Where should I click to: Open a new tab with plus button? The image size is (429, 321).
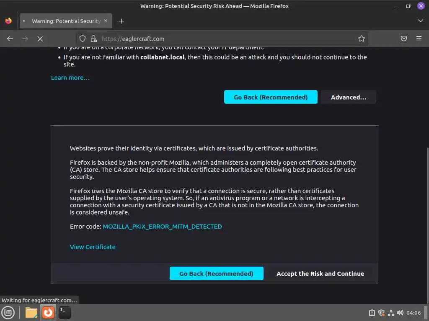tap(121, 21)
